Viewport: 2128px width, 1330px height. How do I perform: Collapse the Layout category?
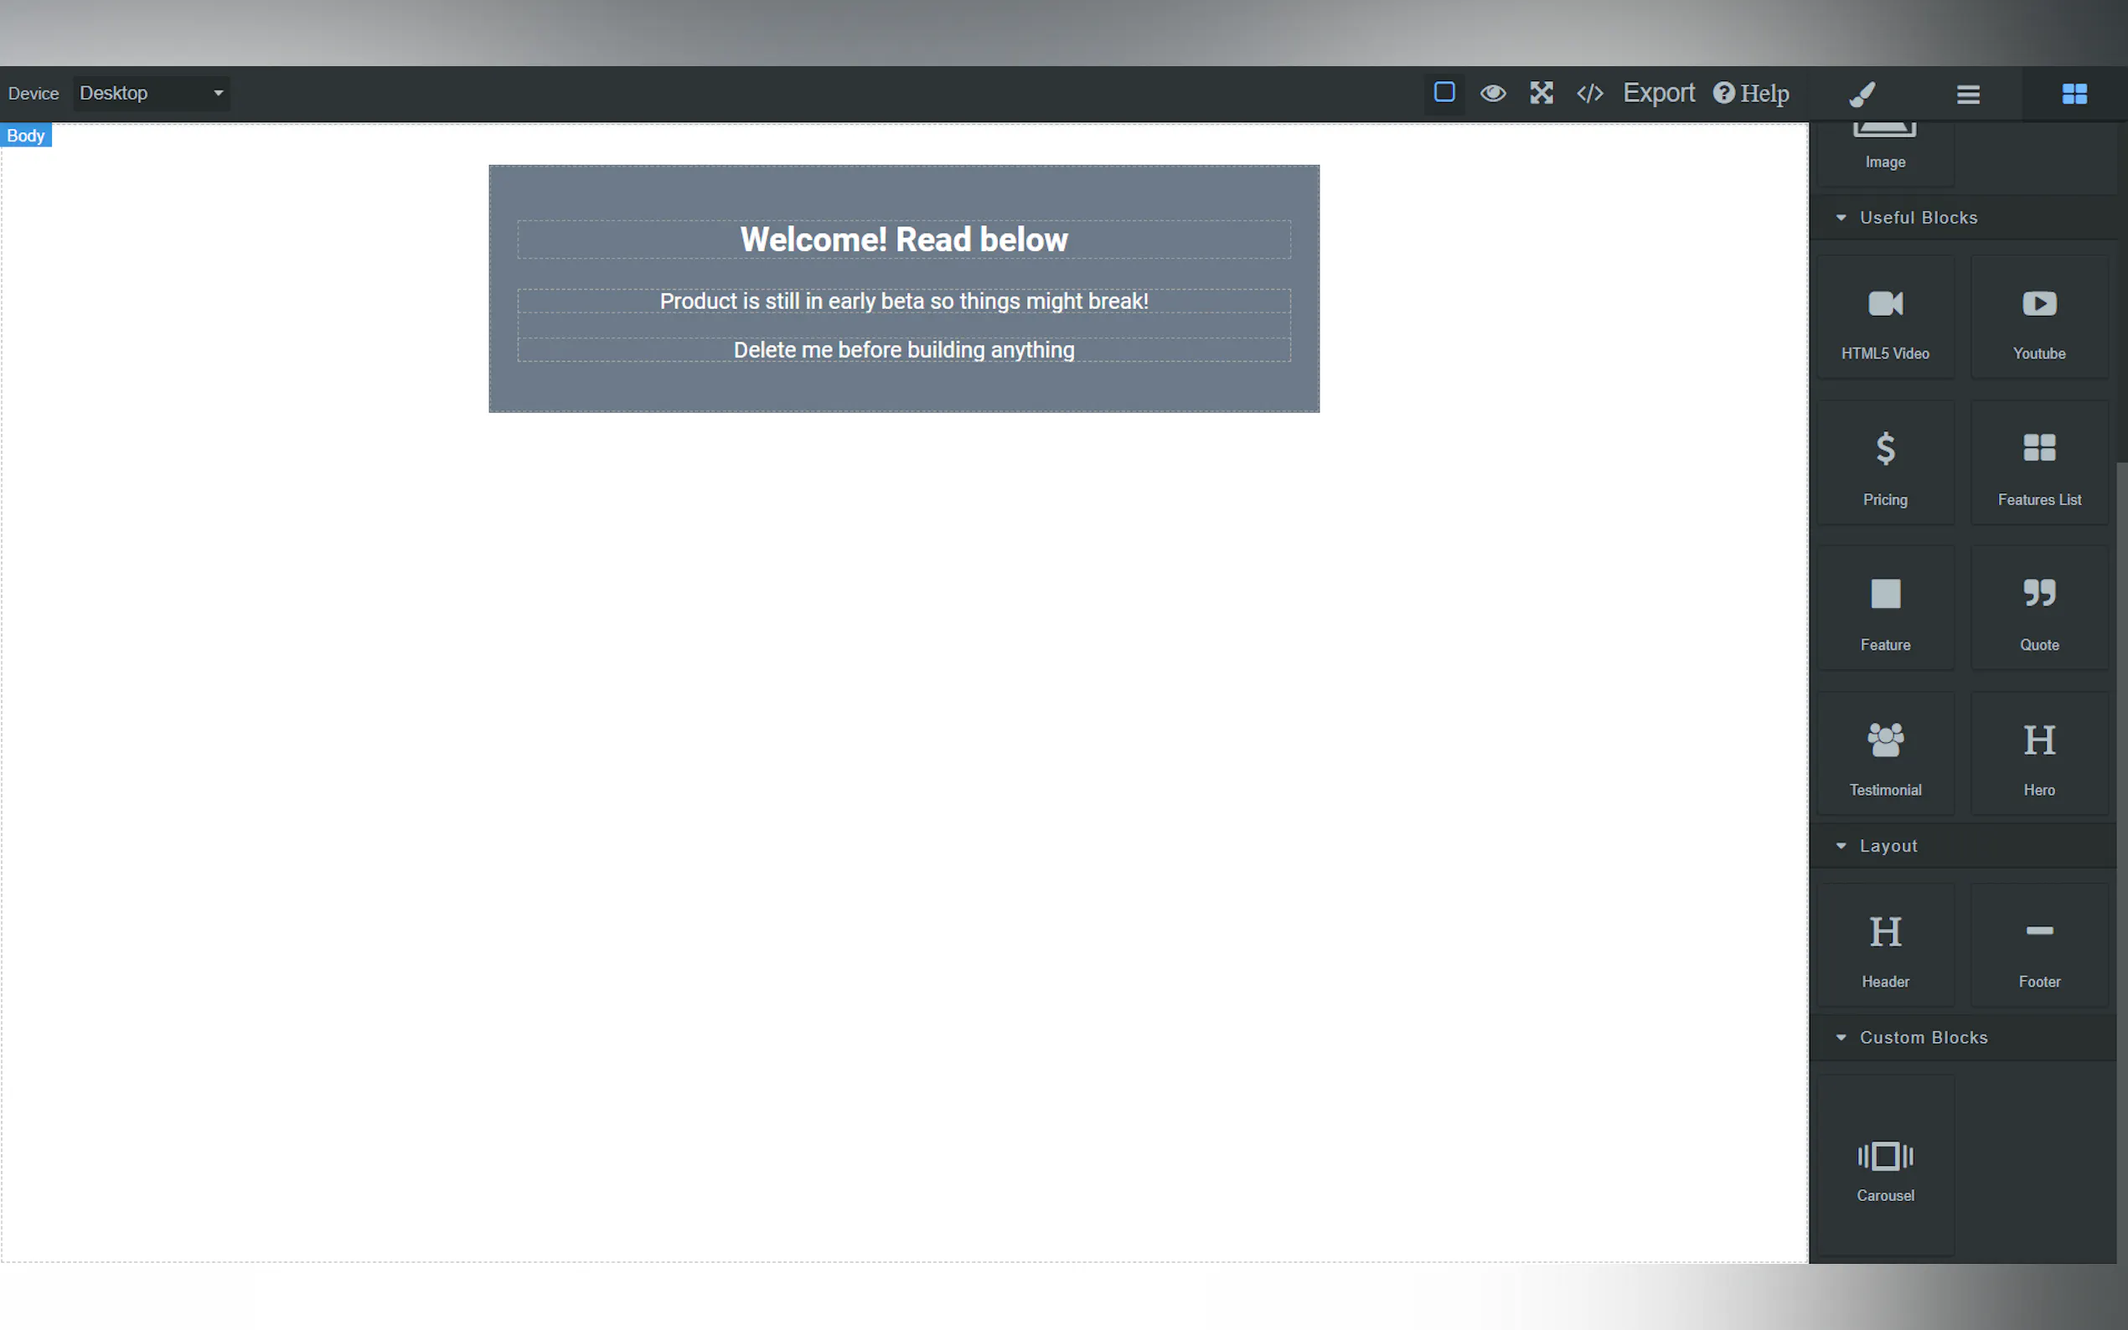1888,845
